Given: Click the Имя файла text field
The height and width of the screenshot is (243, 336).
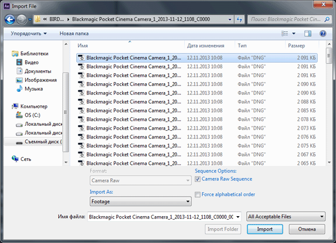Looking at the screenshot, I should (x=161, y=217).
